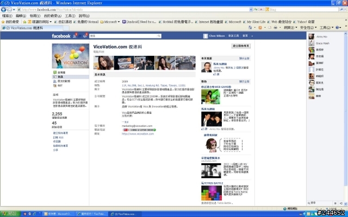Click the chat sidebar vertical scrollbar

click(x=346, y=111)
